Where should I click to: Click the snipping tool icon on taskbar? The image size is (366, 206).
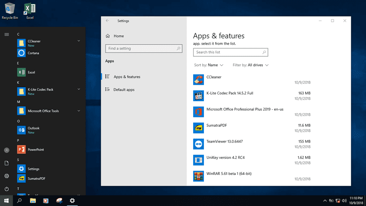(x=59, y=200)
